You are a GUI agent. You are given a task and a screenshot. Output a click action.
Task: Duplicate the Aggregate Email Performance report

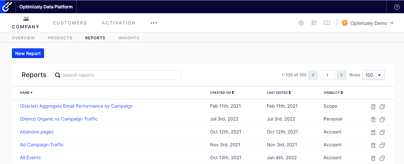point(382,106)
